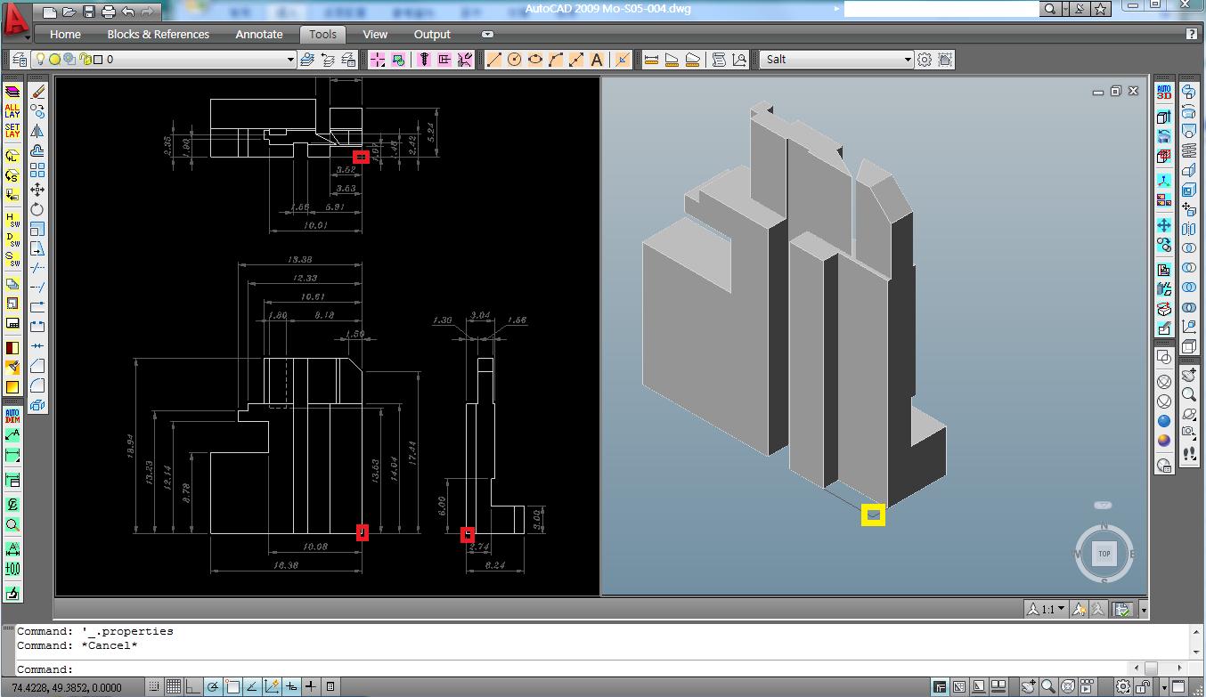Click the Table style settings gear icon
The width and height of the screenshot is (1206, 697).
[x=925, y=60]
